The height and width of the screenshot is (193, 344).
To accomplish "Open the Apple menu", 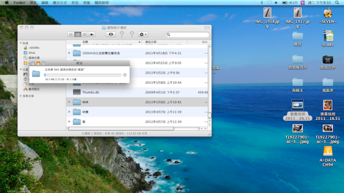I will coord(6,3).
